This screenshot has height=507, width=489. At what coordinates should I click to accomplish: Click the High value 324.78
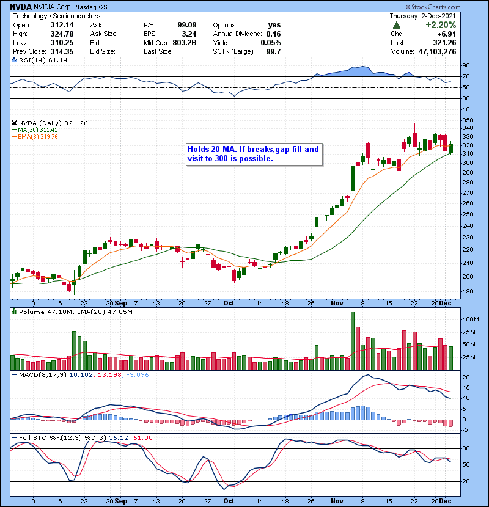tap(62, 34)
